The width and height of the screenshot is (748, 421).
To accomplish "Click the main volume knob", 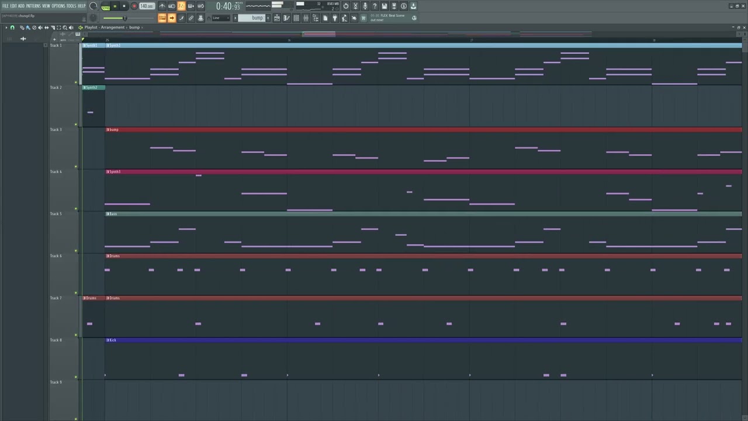I will tap(93, 6).
